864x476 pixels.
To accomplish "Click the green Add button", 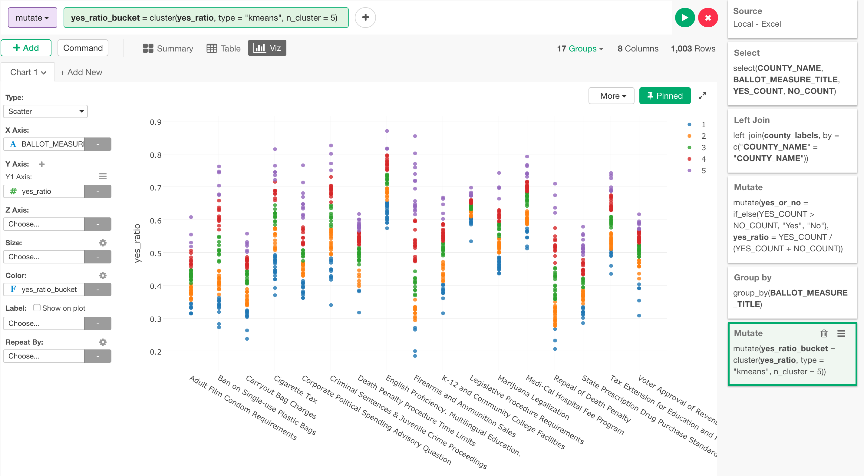I will point(26,48).
